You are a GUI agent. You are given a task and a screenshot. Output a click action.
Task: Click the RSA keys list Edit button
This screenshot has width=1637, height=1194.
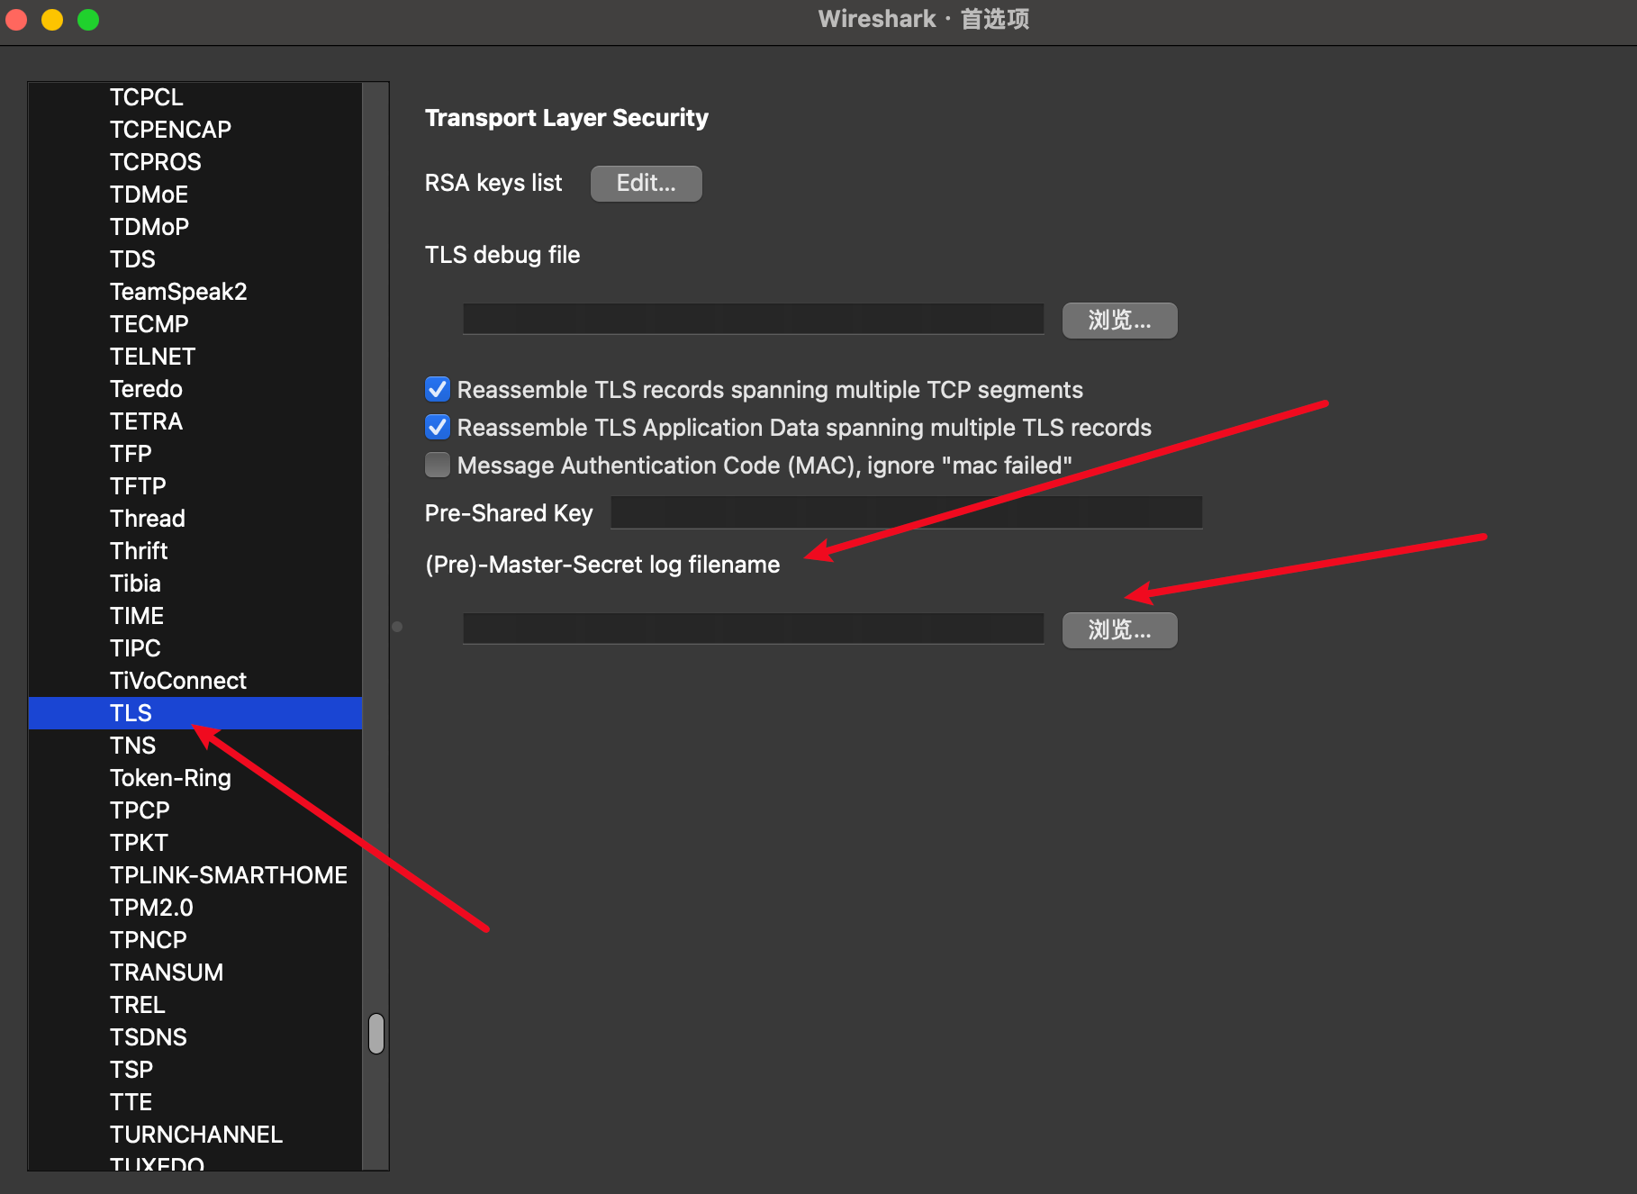coord(646,183)
